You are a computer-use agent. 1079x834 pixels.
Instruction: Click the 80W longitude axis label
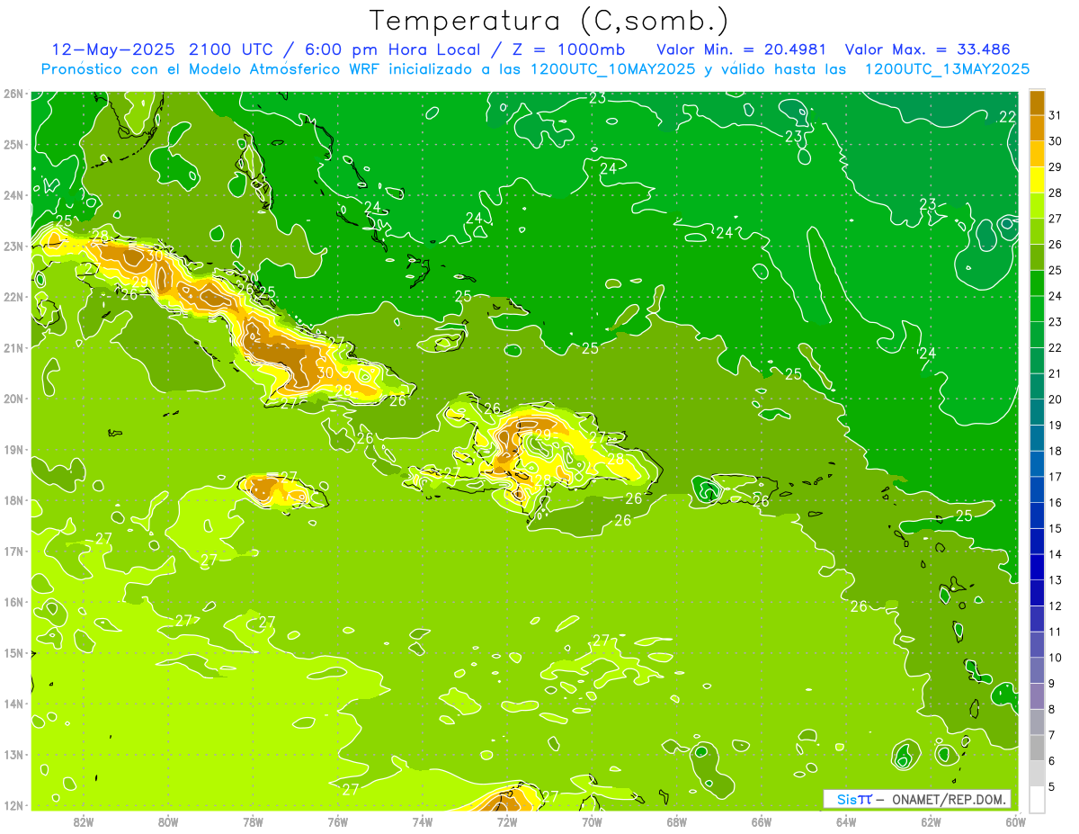click(168, 821)
